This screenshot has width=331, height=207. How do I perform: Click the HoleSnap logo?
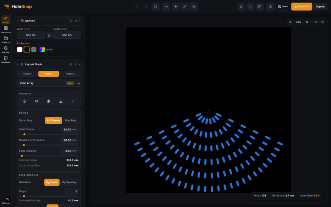[x=18, y=6]
